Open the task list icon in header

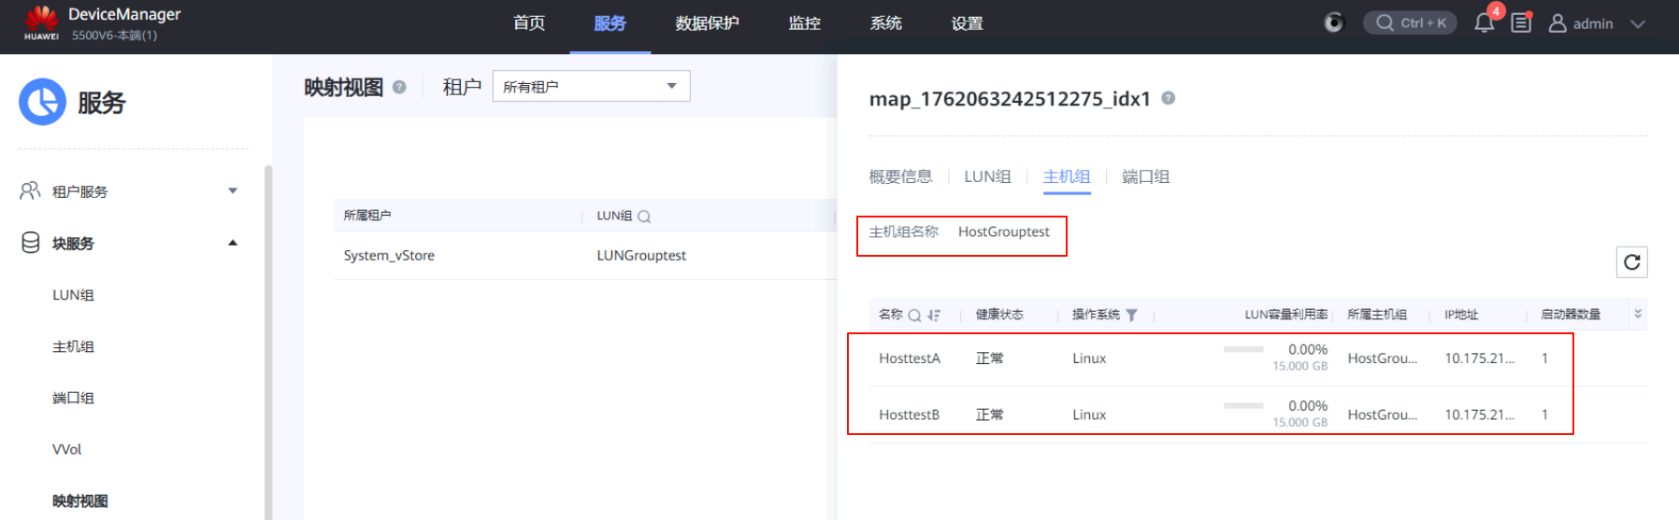[1521, 23]
